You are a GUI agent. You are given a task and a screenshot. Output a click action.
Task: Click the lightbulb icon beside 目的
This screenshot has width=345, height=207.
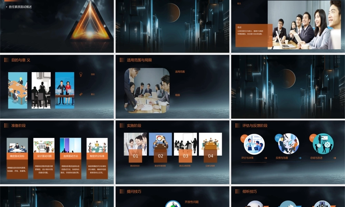click(x=81, y=75)
